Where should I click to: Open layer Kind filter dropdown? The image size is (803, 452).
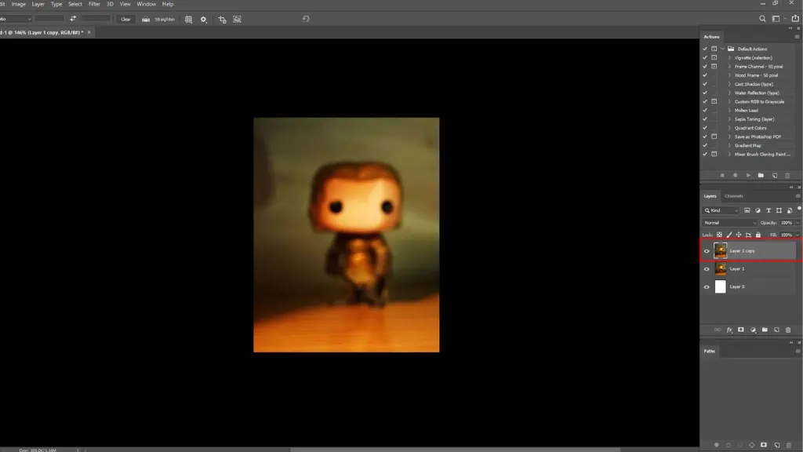tap(721, 210)
